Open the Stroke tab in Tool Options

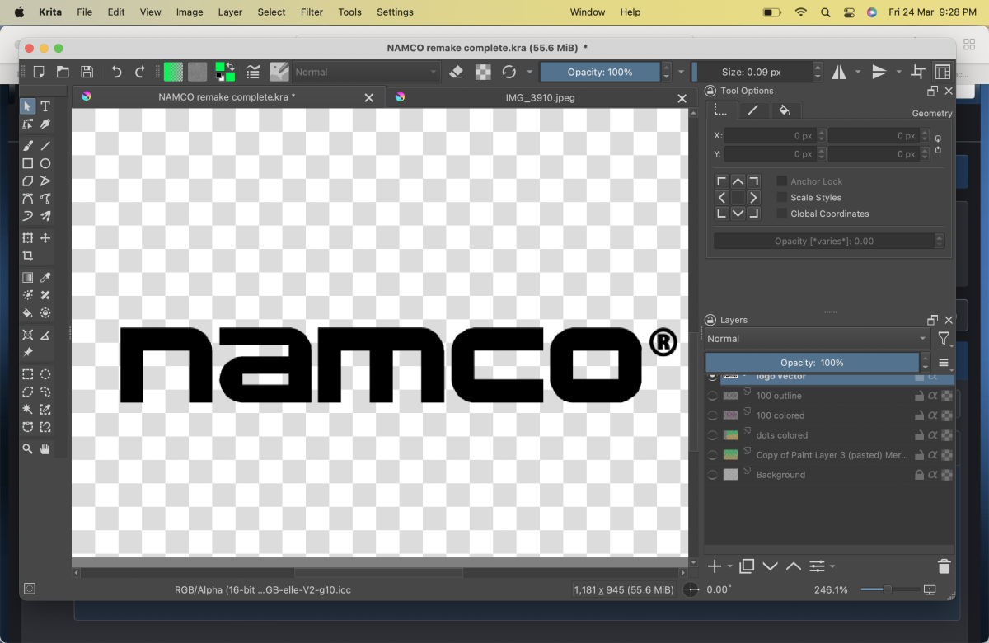752,110
